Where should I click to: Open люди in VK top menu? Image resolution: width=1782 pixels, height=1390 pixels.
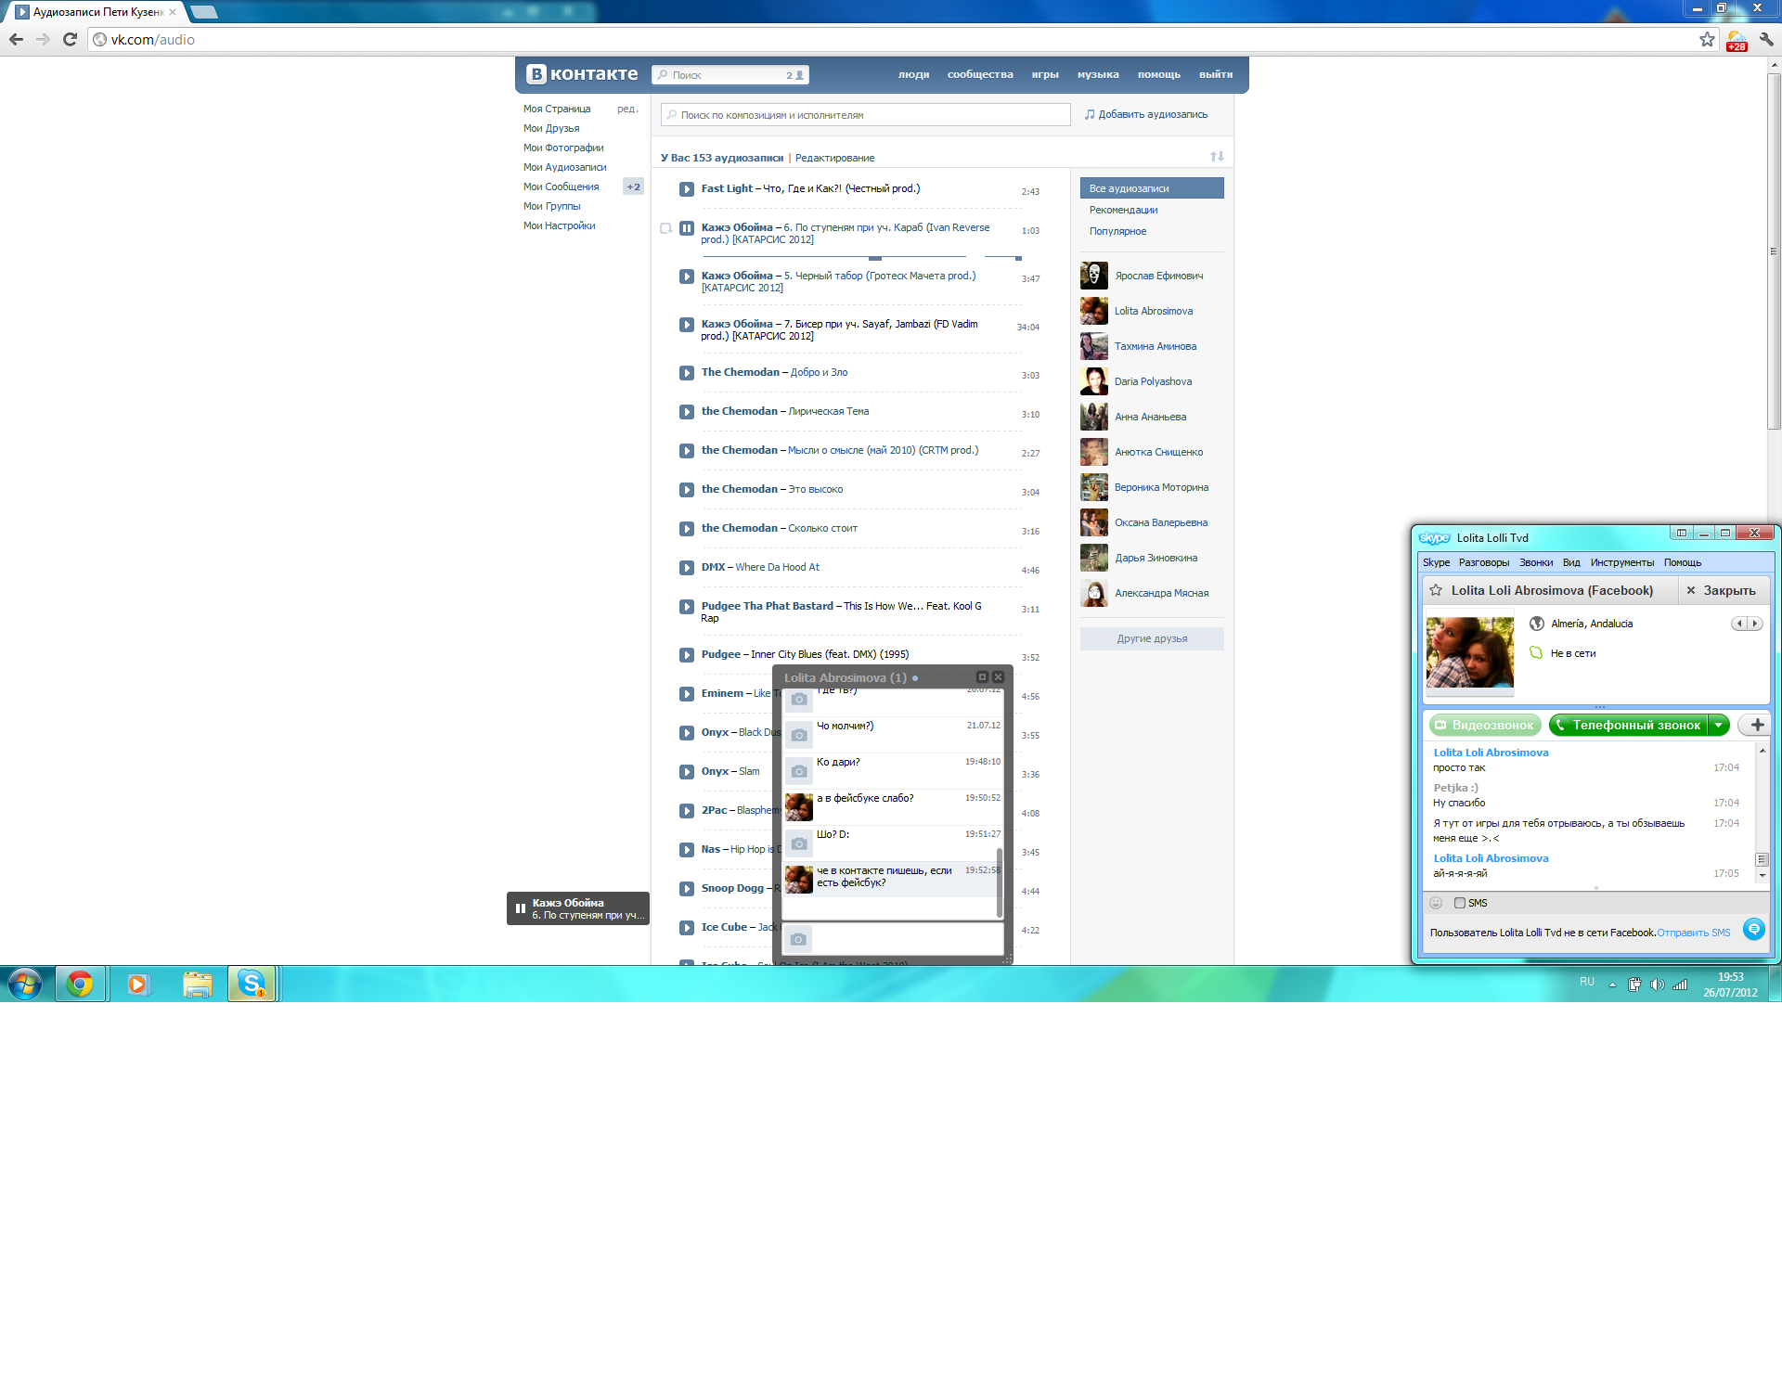[x=913, y=75]
